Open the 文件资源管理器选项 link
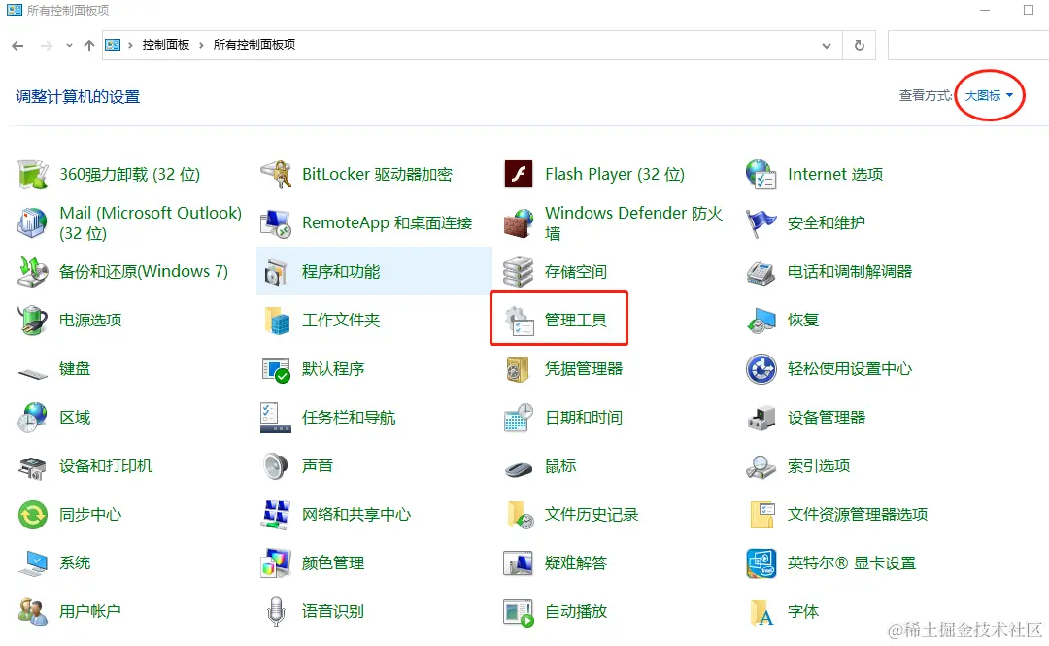This screenshot has width=1049, height=646. (857, 515)
